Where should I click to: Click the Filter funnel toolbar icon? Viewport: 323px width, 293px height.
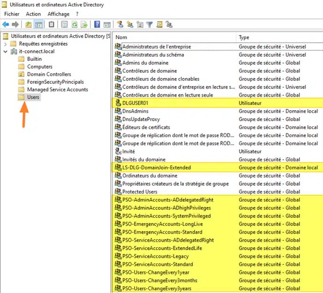click(150, 24)
